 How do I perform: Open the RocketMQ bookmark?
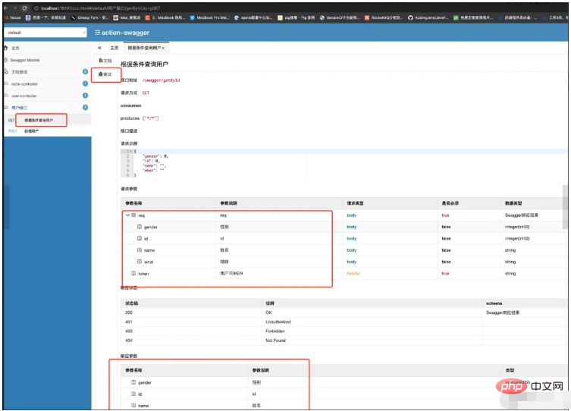pos(384,17)
